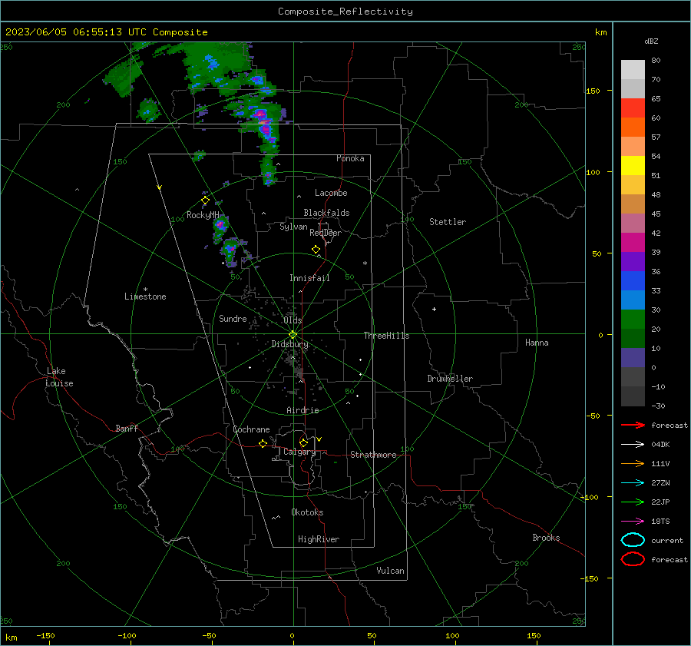Click the Lake Louise label
The image size is (691, 646).
click(59, 377)
